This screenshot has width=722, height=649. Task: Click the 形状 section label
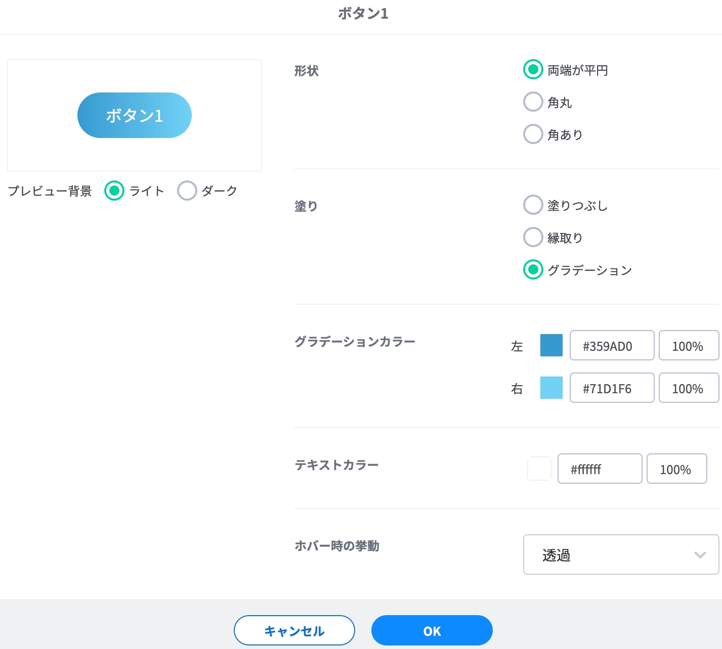[x=307, y=71]
